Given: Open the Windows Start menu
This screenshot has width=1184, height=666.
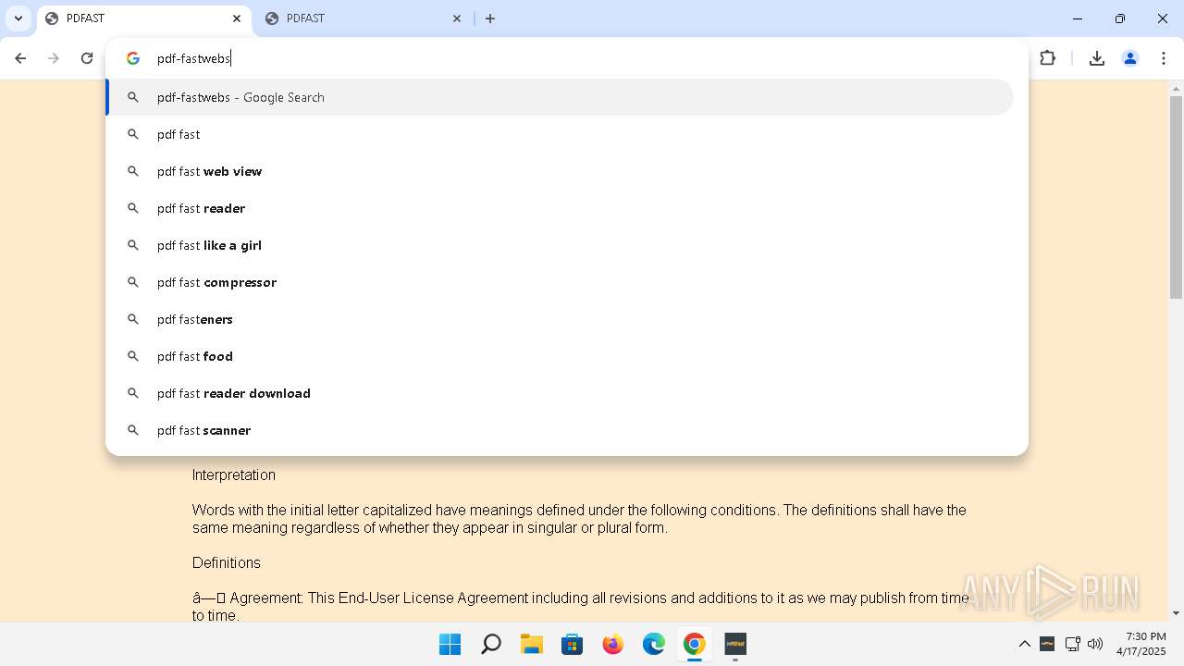Looking at the screenshot, I should point(450,644).
